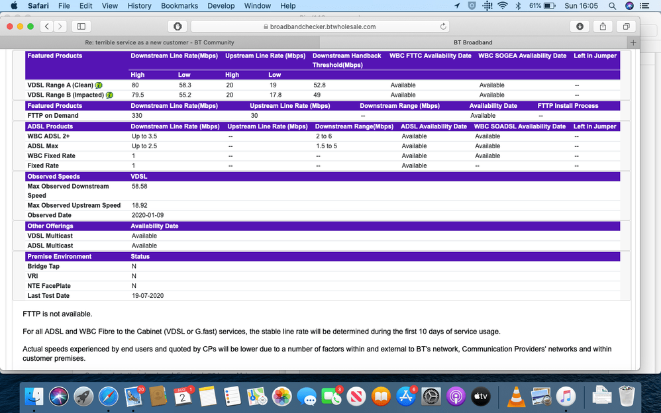The width and height of the screenshot is (661, 413).
Task: Open the Bluetooth menu dropdown
Action: (x=519, y=6)
